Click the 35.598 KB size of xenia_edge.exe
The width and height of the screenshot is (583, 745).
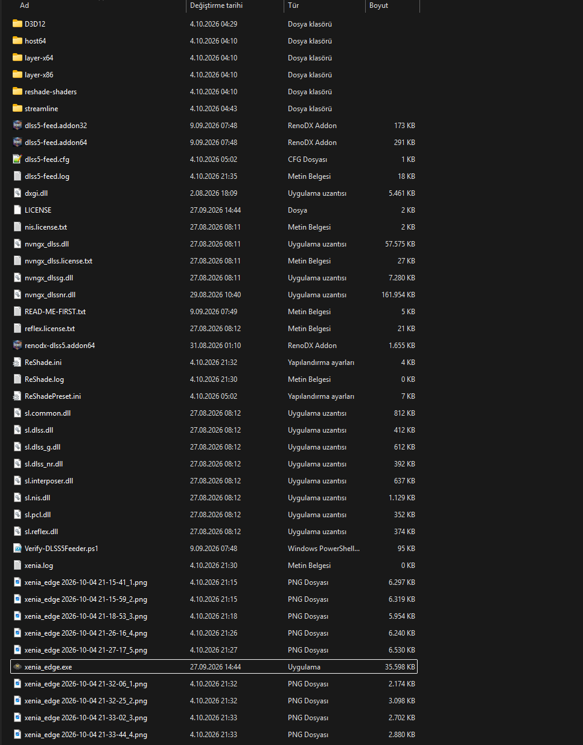click(x=400, y=667)
